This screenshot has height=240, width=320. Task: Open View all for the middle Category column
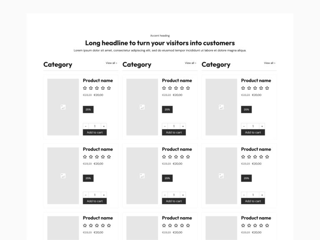[x=190, y=63]
